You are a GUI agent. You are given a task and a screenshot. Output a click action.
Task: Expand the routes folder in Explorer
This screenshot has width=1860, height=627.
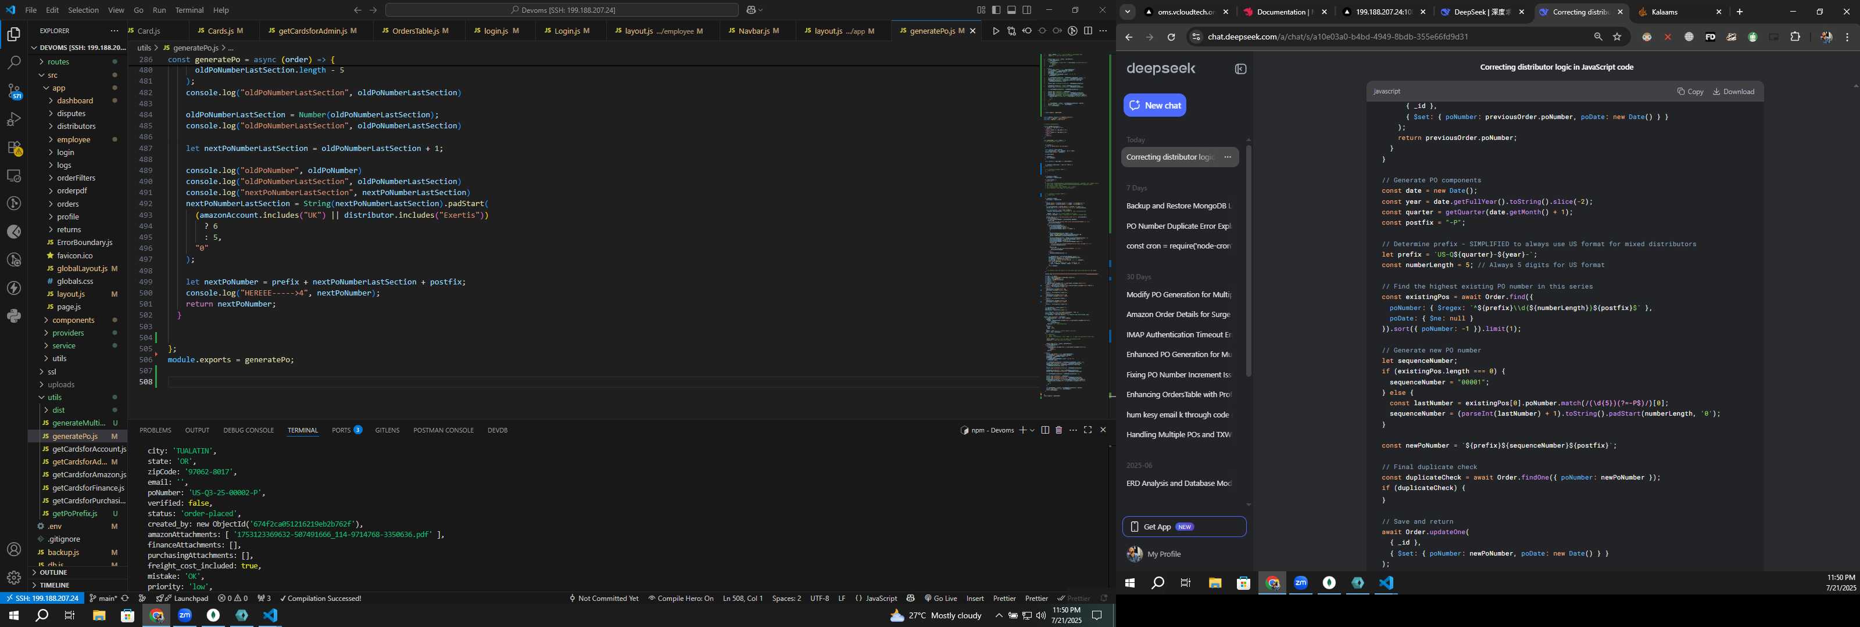point(58,62)
